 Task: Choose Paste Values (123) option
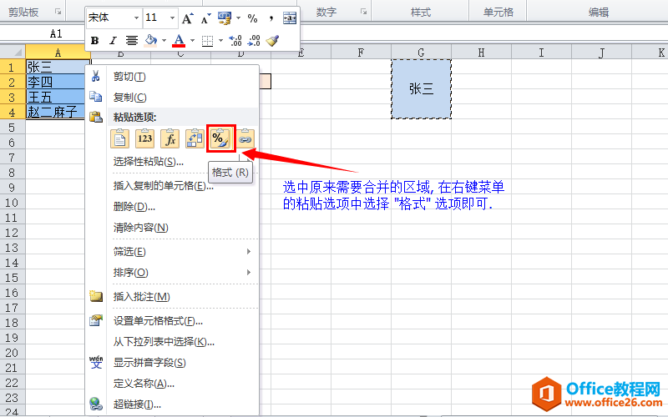[144, 138]
